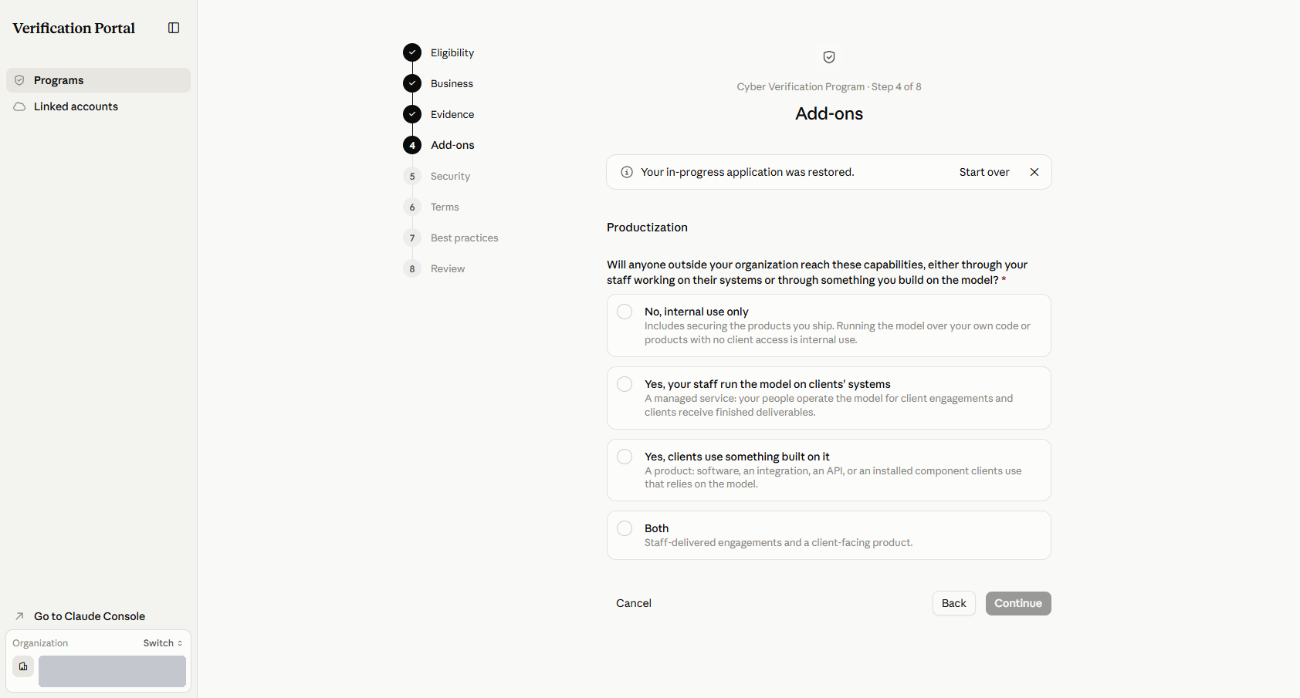Select 'No, internal use only' radio option
This screenshot has height=698, width=1300.
tap(625, 312)
